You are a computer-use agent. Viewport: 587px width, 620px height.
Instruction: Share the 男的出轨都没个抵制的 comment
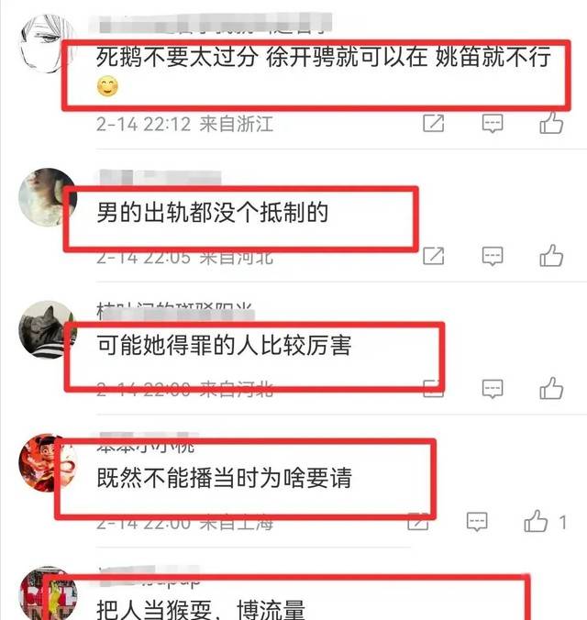coord(434,256)
